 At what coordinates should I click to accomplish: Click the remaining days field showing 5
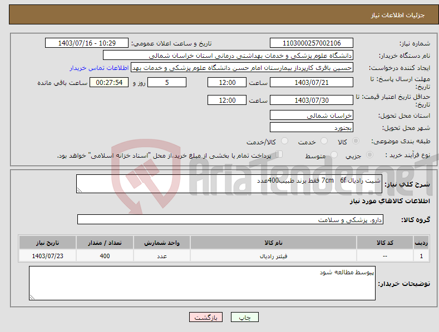167,82
